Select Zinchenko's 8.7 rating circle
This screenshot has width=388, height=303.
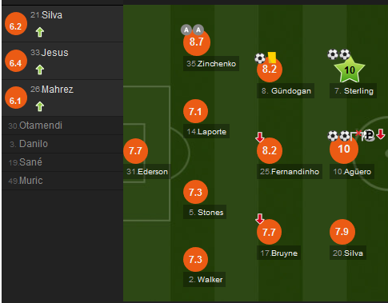point(197,42)
